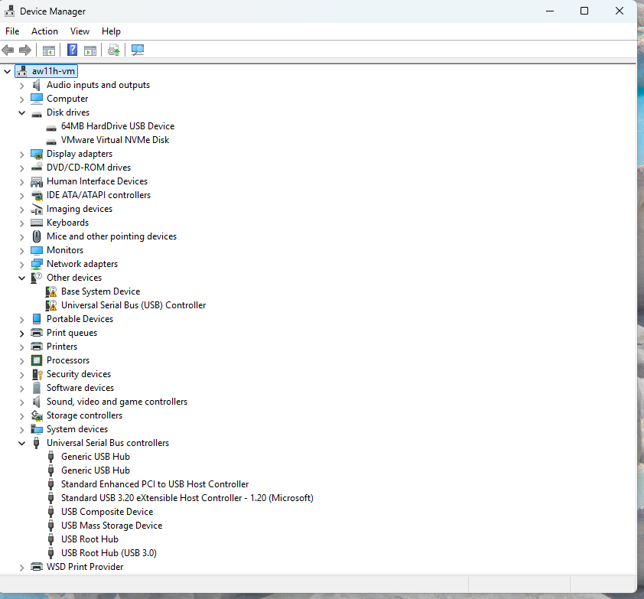Image resolution: width=644 pixels, height=599 pixels.
Task: Click the camera icon for Imaging devices
Action: [37, 209]
